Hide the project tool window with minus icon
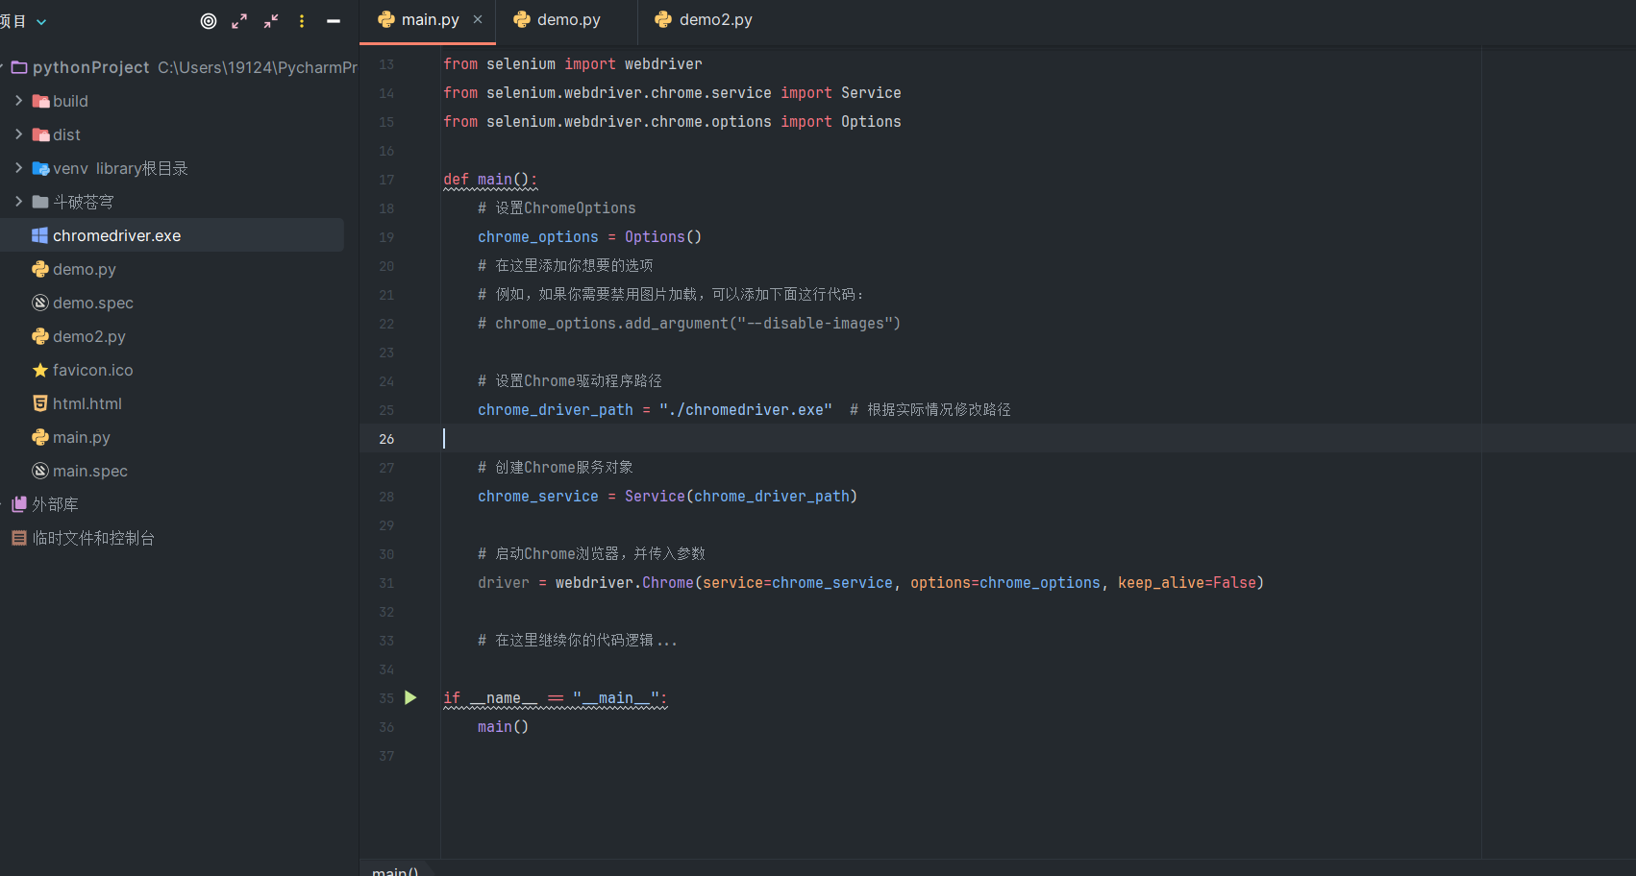This screenshot has height=876, width=1636. pyautogui.click(x=334, y=21)
